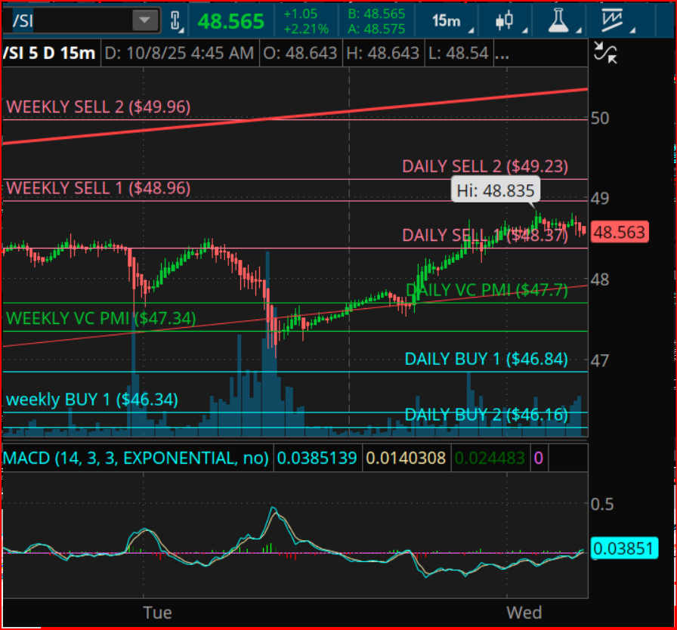Screen dimensions: 677x630
Task: Open the symbol selector dropdown arrow
Action: click(x=145, y=20)
